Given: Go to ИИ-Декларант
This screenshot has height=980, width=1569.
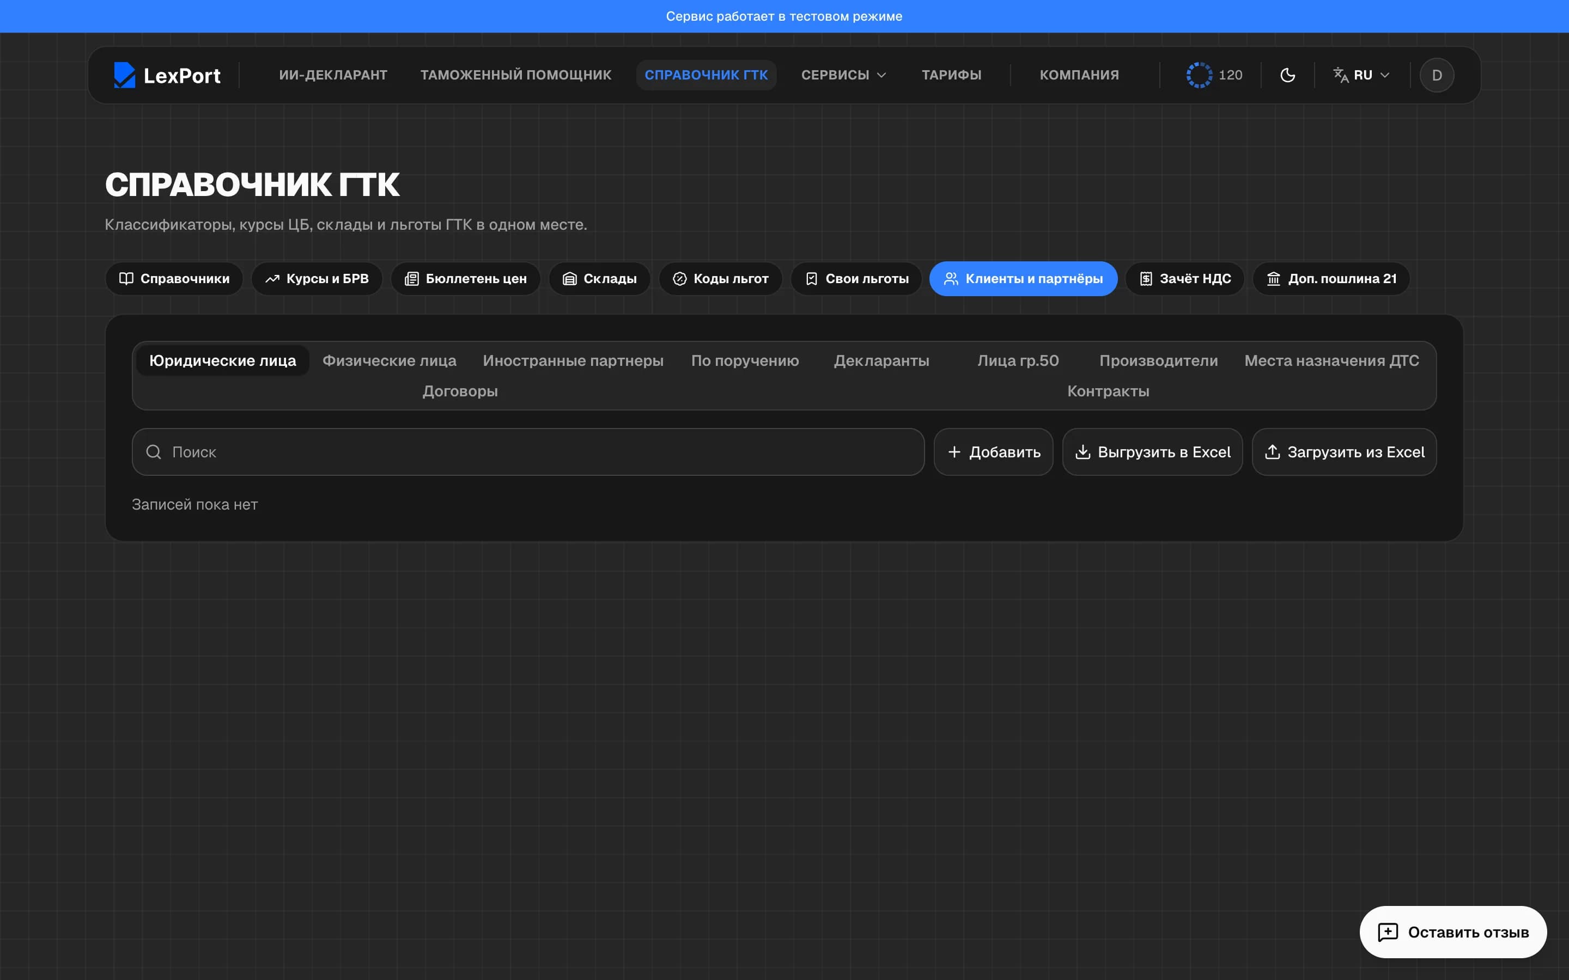Looking at the screenshot, I should pyautogui.click(x=333, y=75).
